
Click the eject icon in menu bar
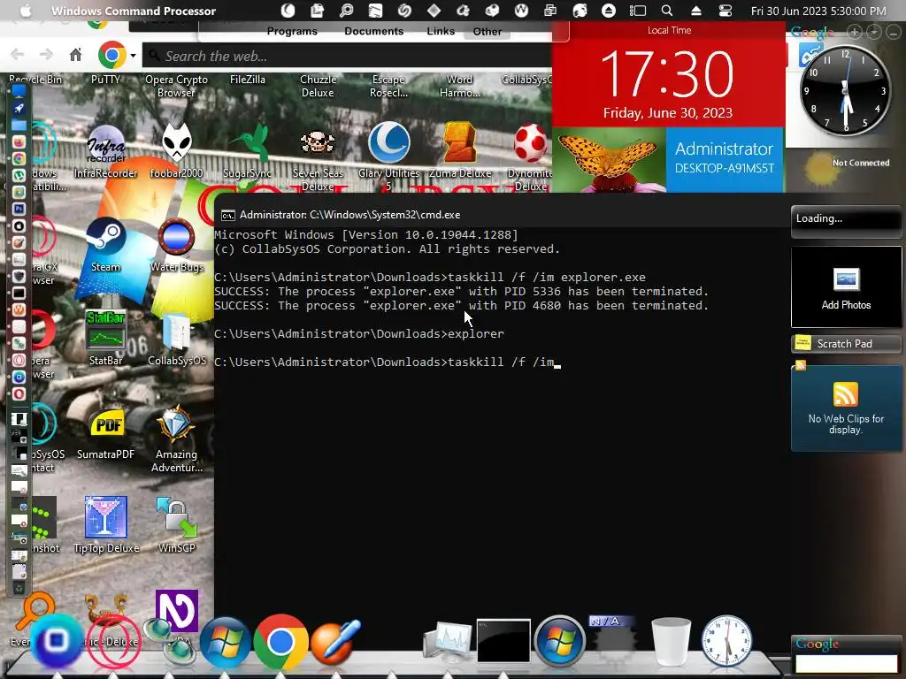click(x=695, y=11)
